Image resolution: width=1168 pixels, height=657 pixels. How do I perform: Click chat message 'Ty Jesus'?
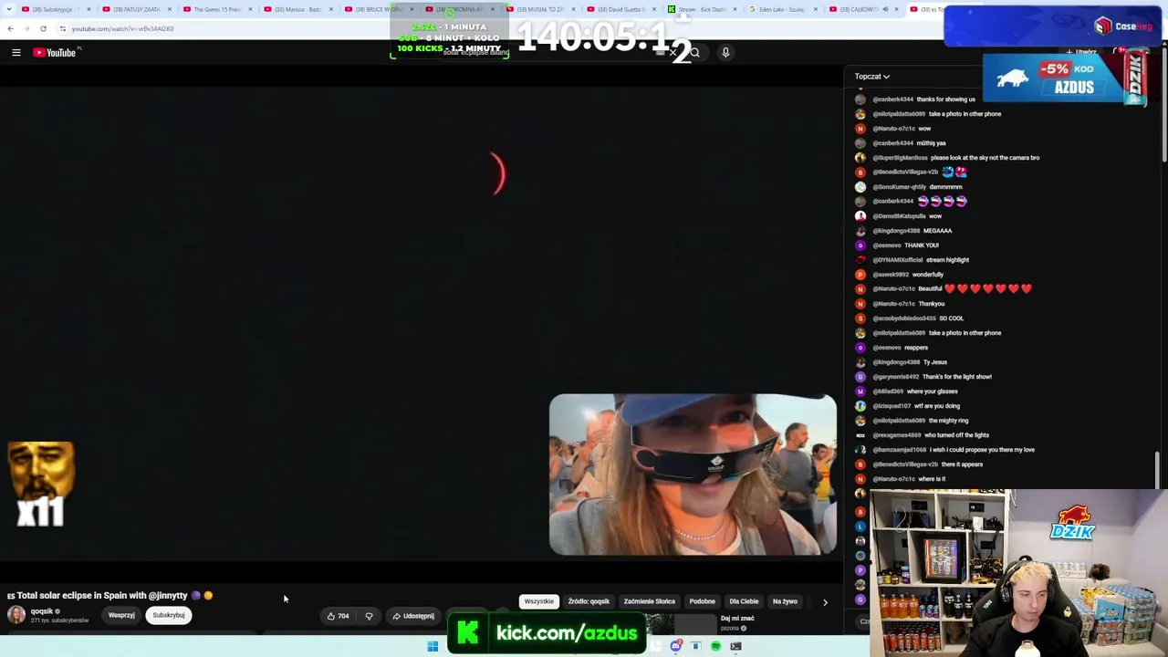tap(935, 362)
